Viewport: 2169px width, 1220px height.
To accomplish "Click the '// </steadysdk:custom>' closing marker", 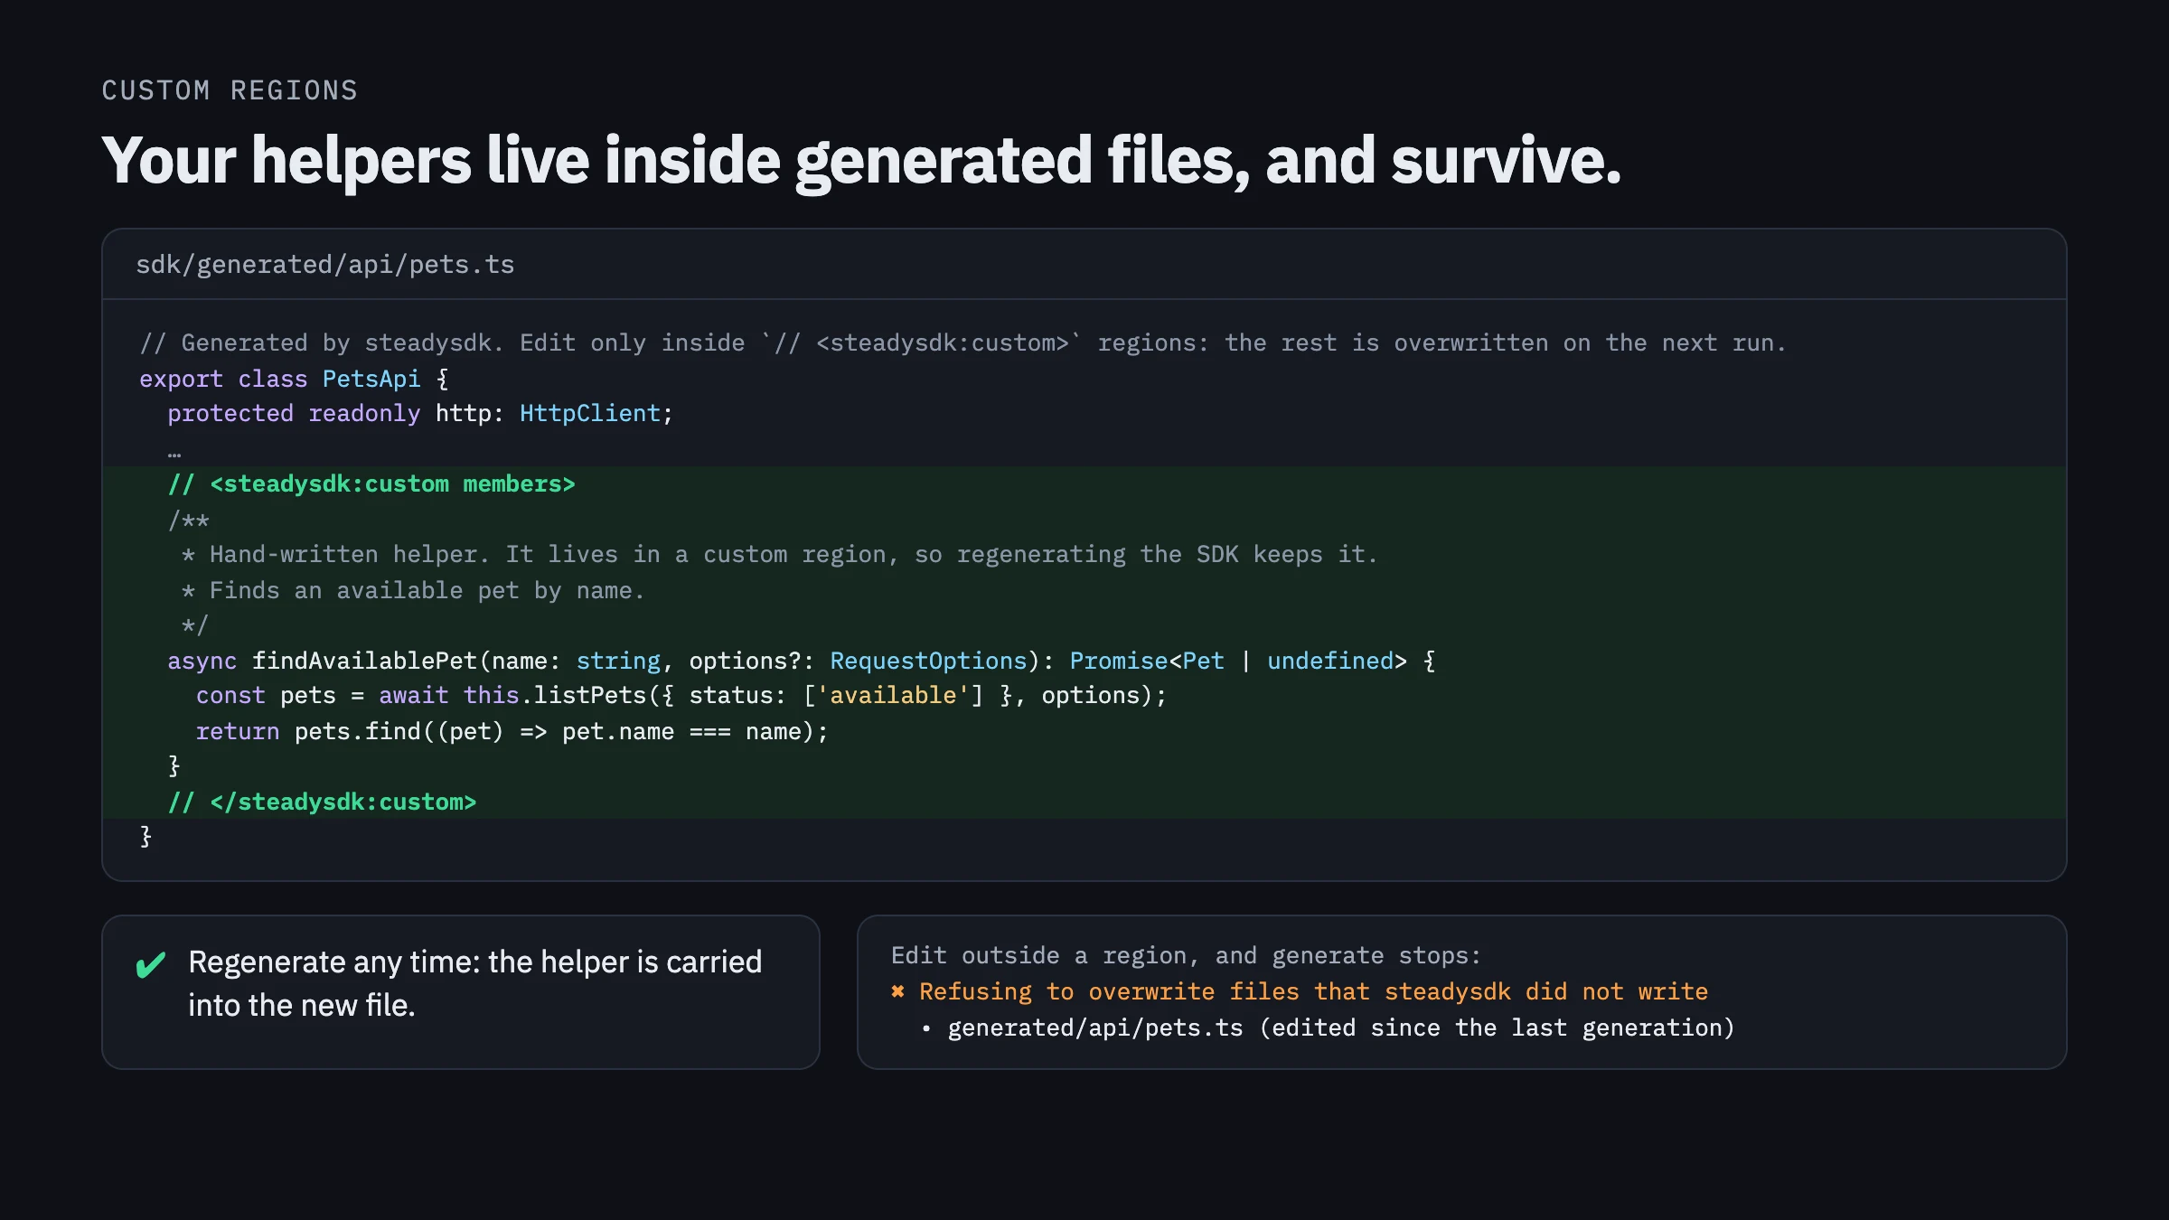I will (322, 802).
